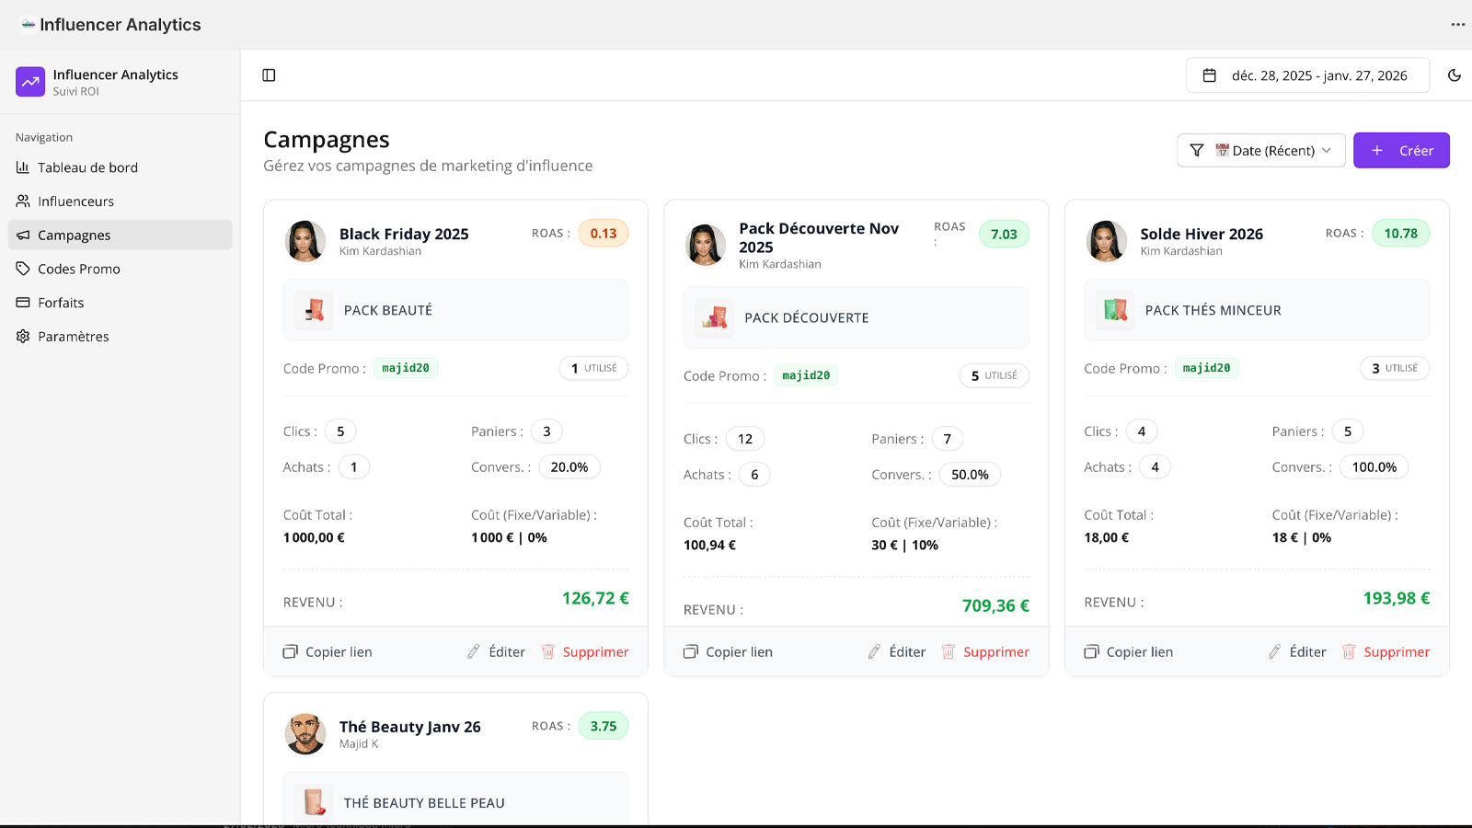Open the date range picker

coord(1307,75)
